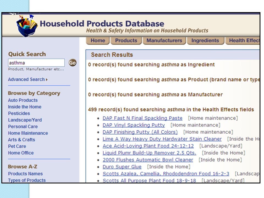Switch to the Manufacturers tab

(x=164, y=41)
